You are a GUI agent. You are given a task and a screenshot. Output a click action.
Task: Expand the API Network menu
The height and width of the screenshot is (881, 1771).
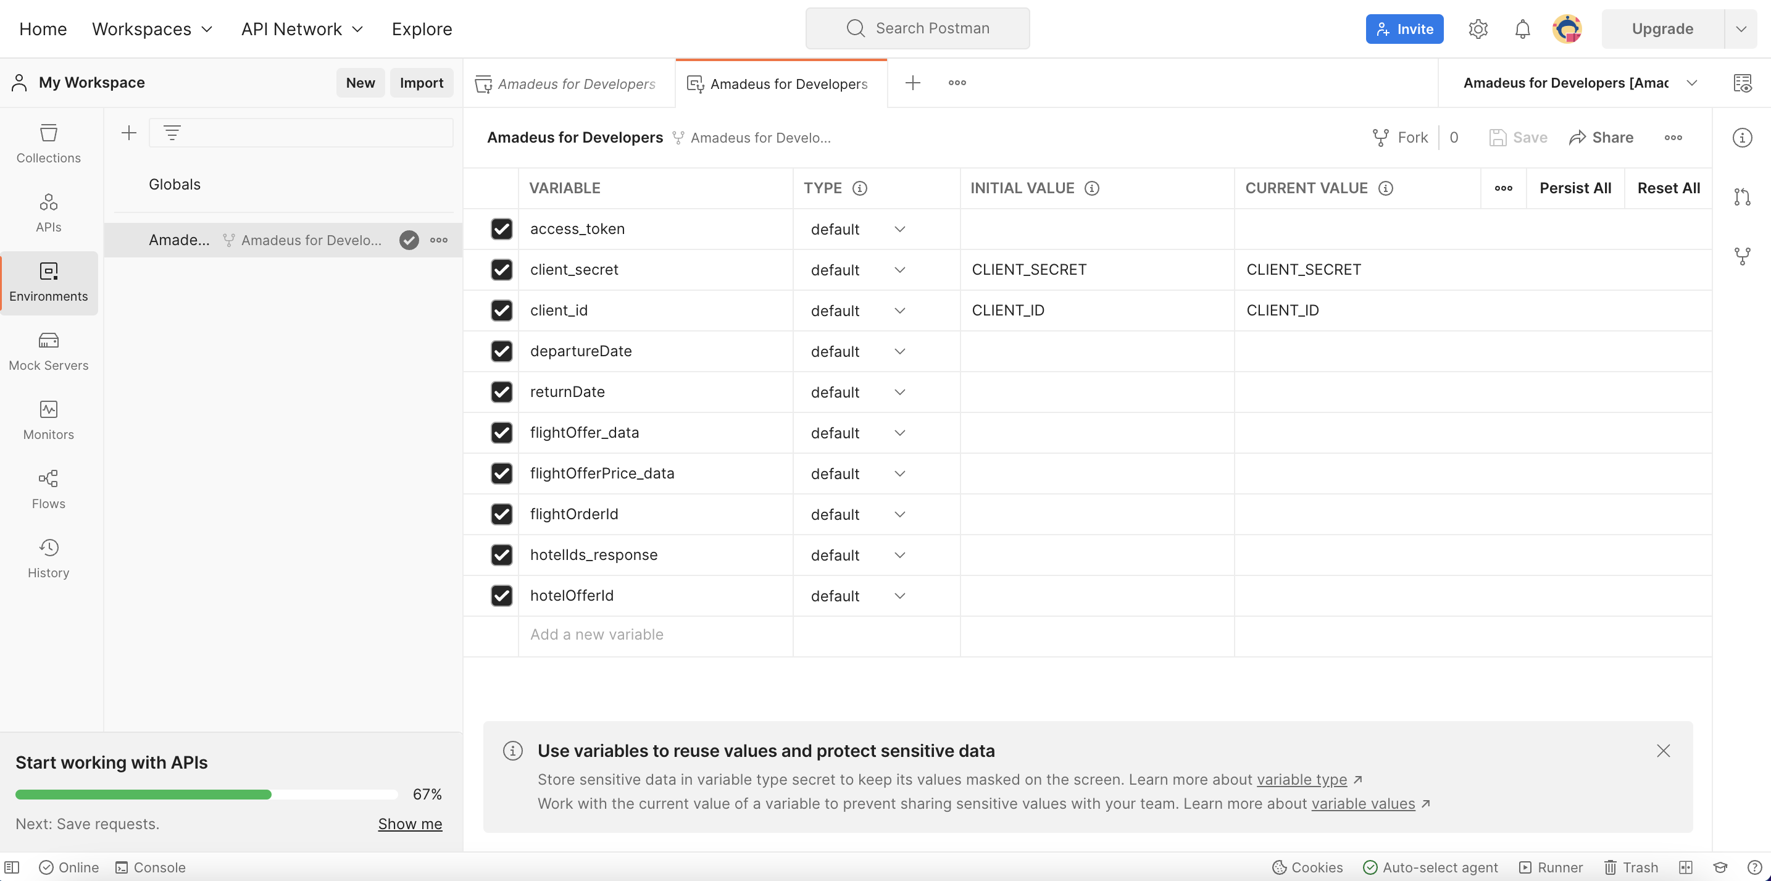pos(302,29)
